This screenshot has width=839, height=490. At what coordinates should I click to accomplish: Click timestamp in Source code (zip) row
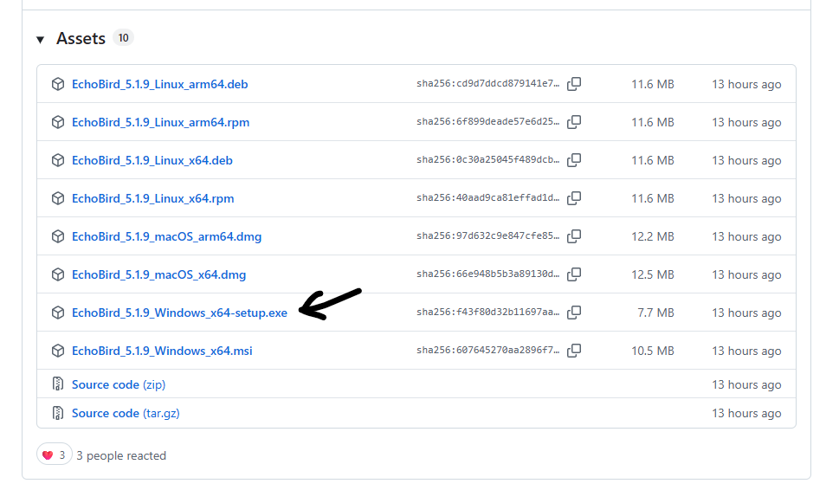[746, 384]
